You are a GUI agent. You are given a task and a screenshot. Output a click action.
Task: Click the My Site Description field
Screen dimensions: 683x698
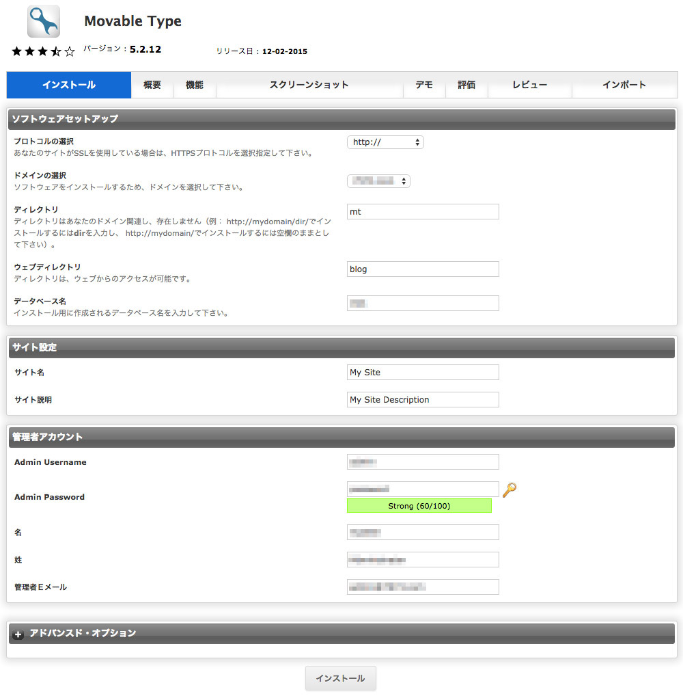pos(423,400)
